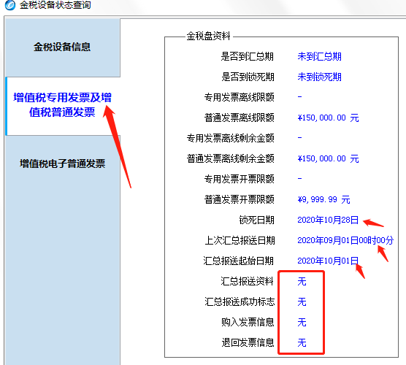This screenshot has width=406, height=365.
Task: Switch to 增值税电子普通发票 tab
Action: coord(62,164)
